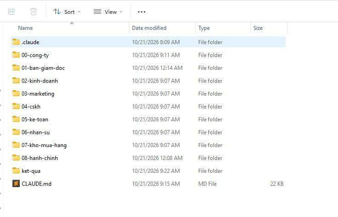Select the 05-ke-toan folder name
338x217 pixels.
coord(35,120)
